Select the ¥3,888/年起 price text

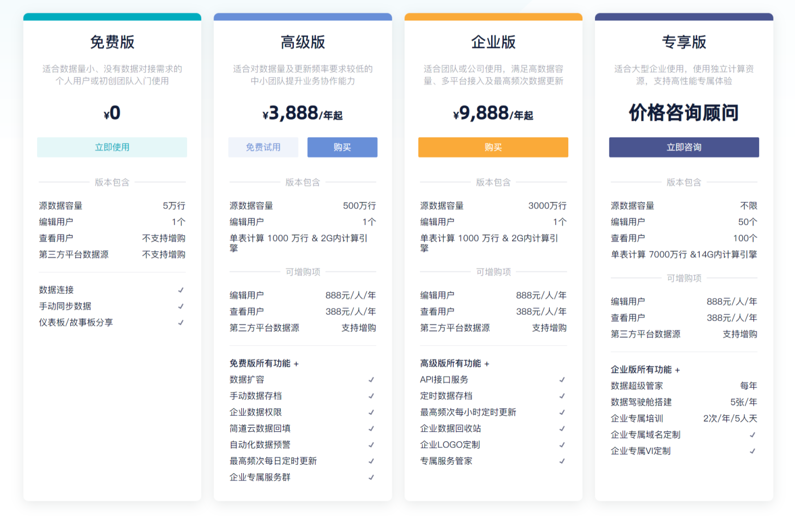click(303, 113)
